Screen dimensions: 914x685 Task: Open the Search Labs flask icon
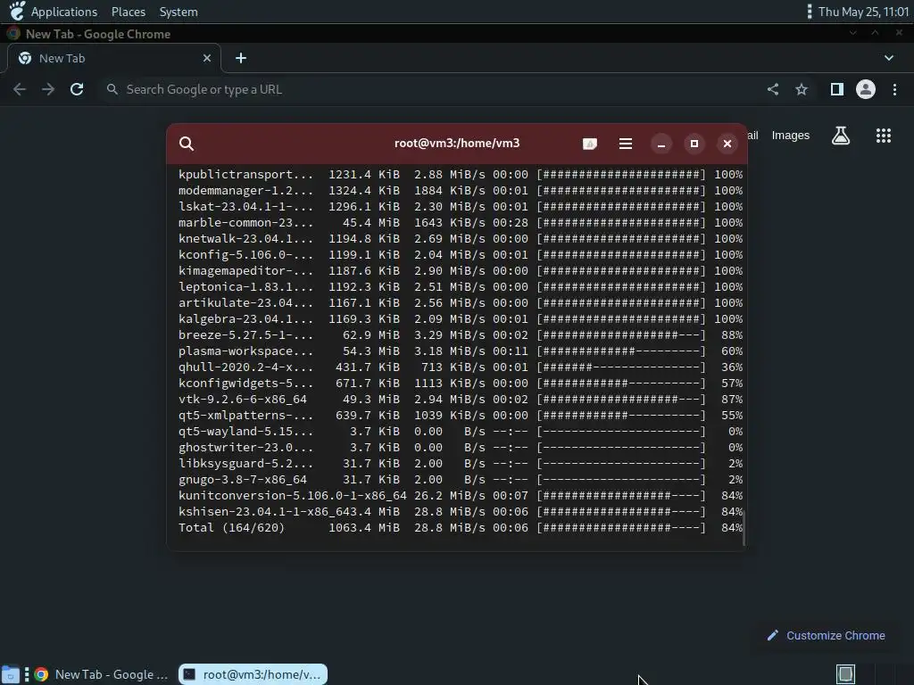(841, 136)
